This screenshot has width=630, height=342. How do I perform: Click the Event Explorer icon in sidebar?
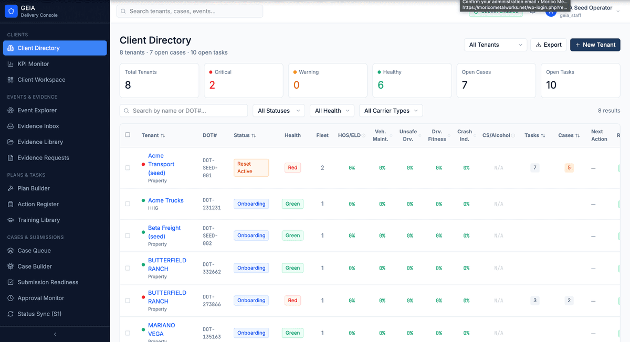pyautogui.click(x=11, y=111)
